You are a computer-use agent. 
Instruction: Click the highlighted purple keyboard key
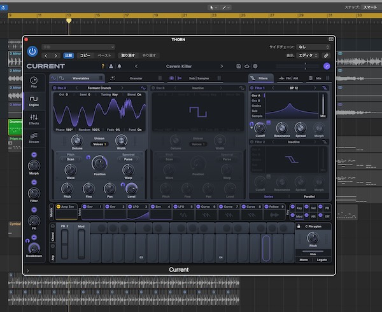266,248
